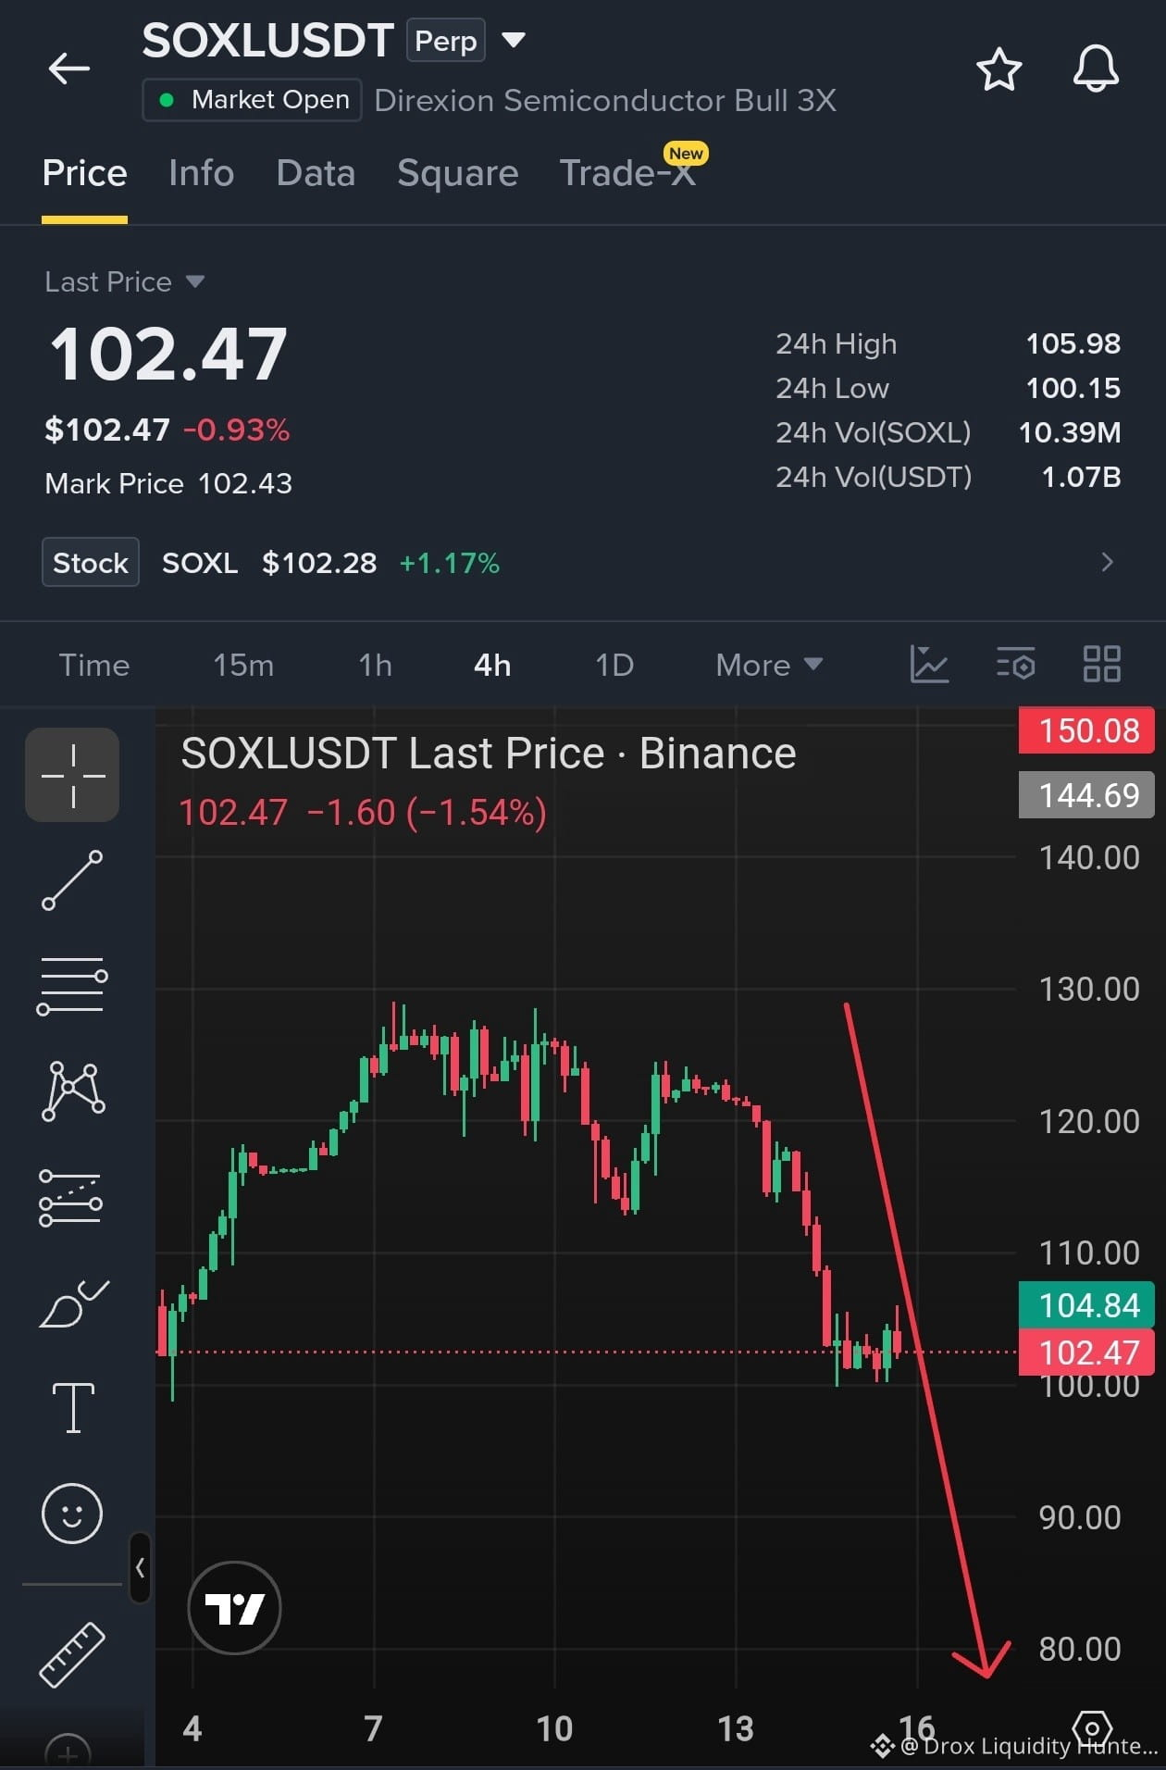Select the trend line drawing tool
Viewport: 1166px width, 1770px height.
point(72,880)
